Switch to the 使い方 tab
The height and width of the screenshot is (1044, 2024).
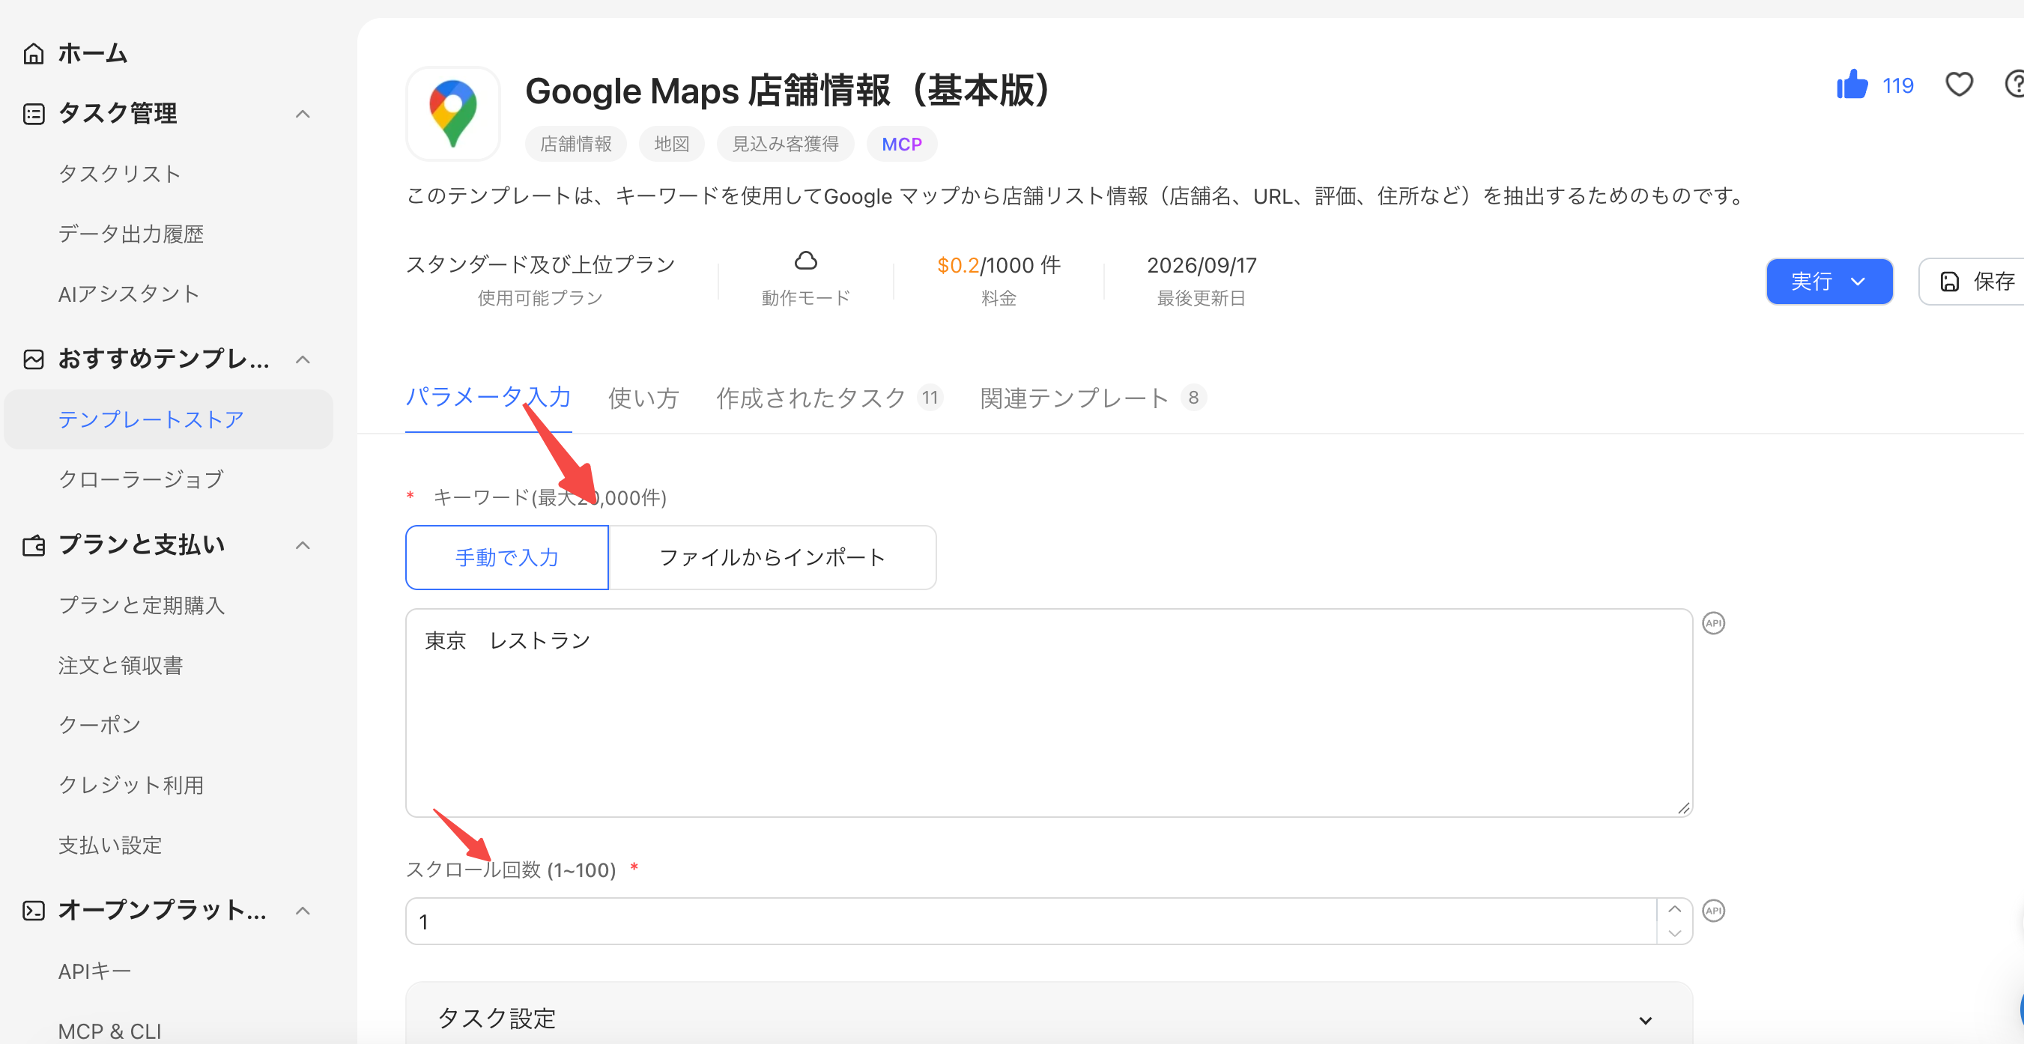[643, 398]
